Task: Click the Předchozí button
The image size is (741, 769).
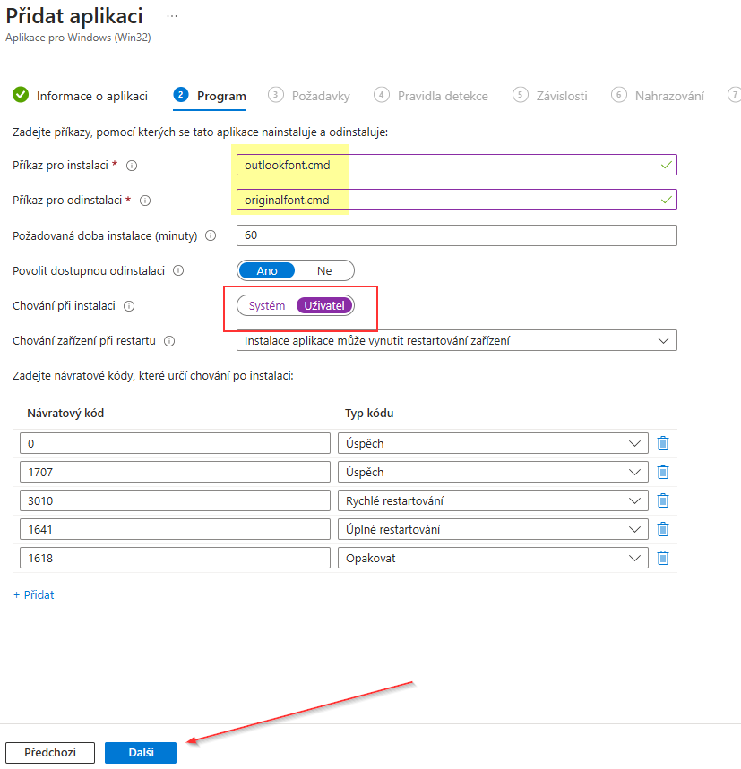Action: 50,752
